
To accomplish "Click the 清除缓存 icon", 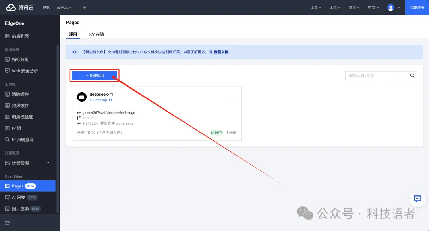I will click(7, 94).
